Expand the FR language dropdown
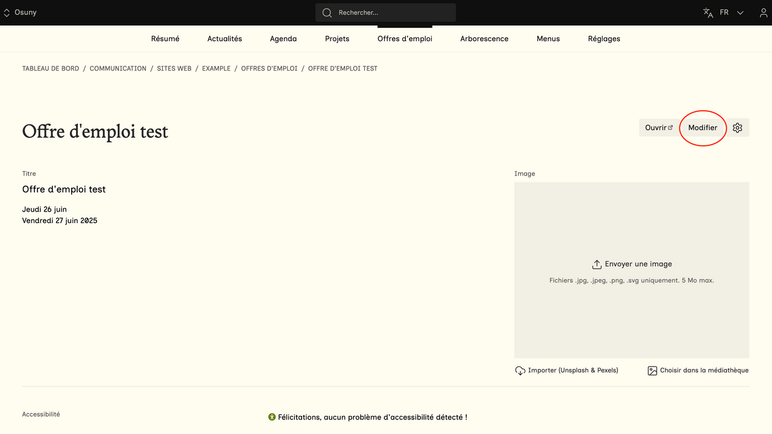The image size is (772, 434). click(x=740, y=13)
